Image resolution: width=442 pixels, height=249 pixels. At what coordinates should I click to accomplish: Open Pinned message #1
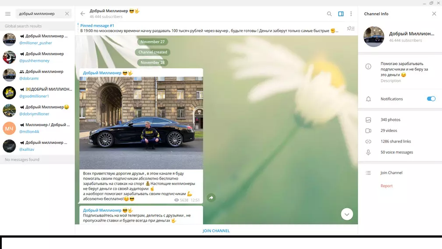209,28
